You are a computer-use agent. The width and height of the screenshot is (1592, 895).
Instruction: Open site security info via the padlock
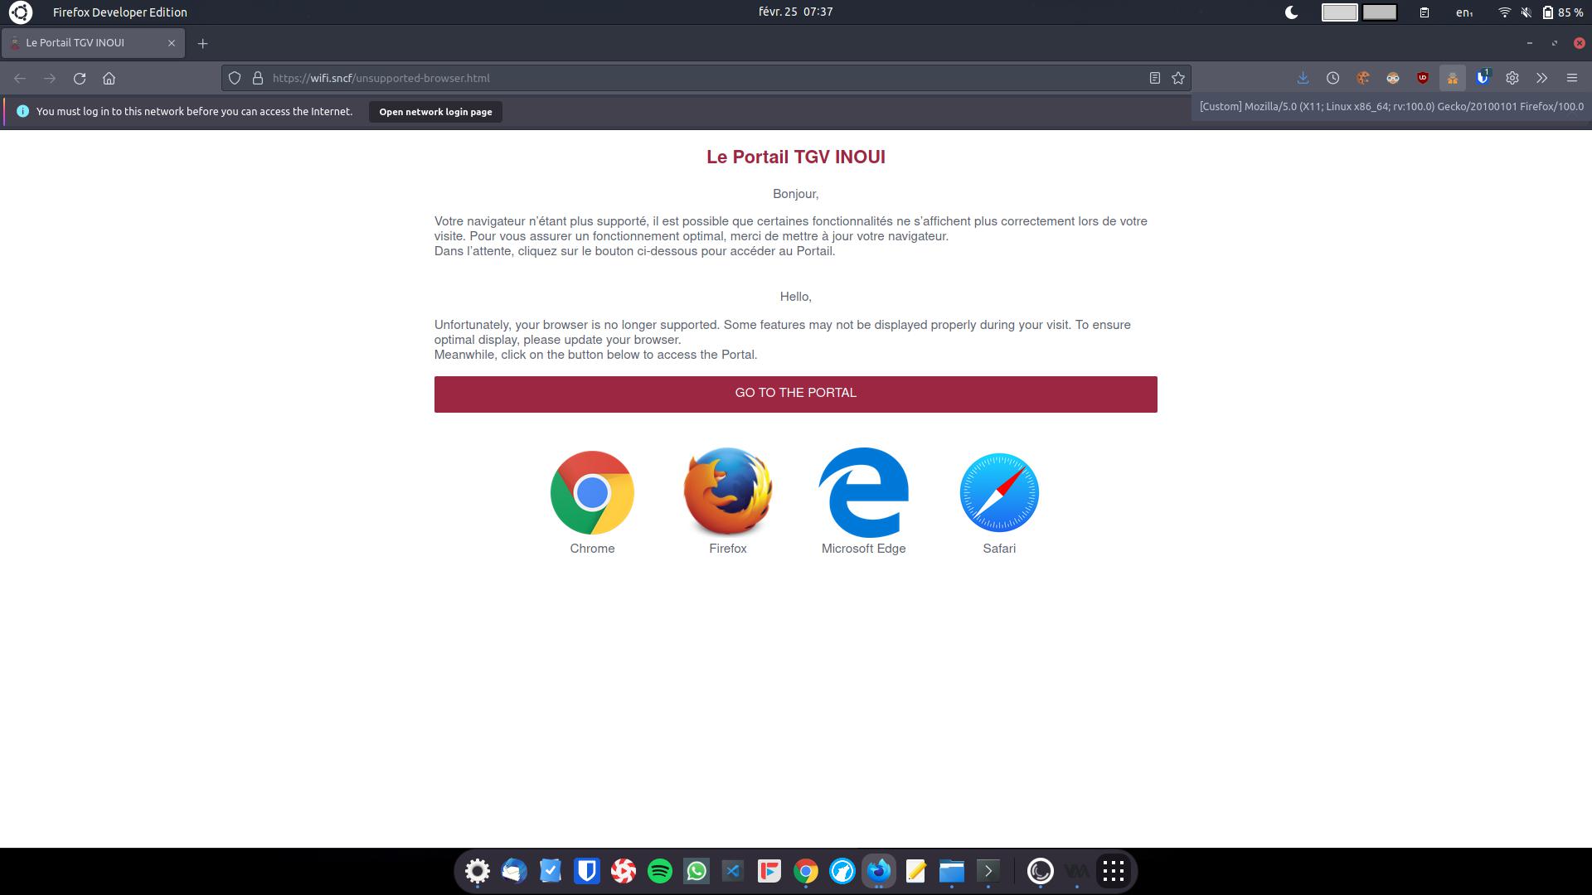pyautogui.click(x=256, y=77)
